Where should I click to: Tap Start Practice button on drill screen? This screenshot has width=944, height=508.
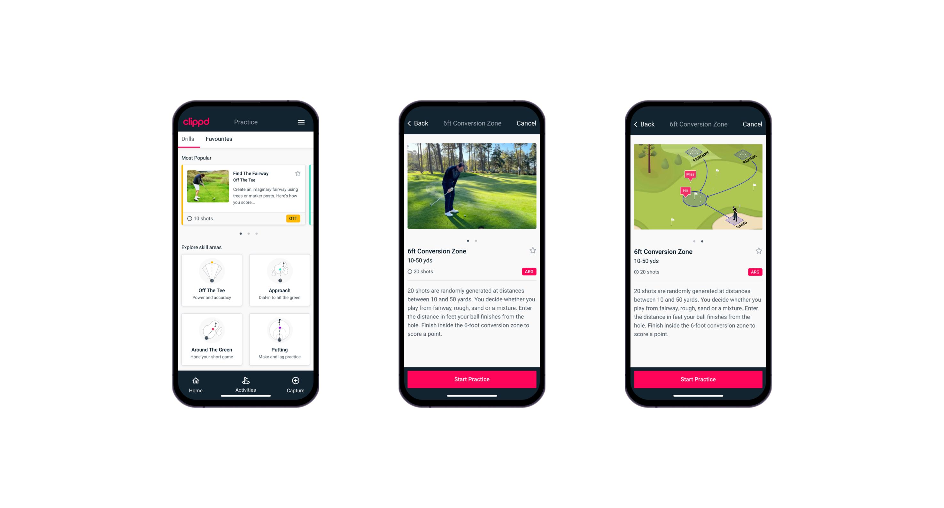tap(472, 379)
